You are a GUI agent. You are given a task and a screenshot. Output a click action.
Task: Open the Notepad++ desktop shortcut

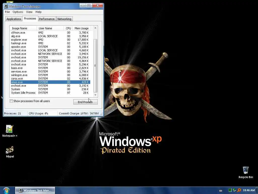click(x=10, y=131)
